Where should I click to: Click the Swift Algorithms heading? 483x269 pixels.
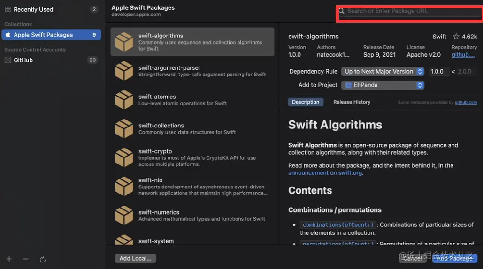click(x=335, y=125)
